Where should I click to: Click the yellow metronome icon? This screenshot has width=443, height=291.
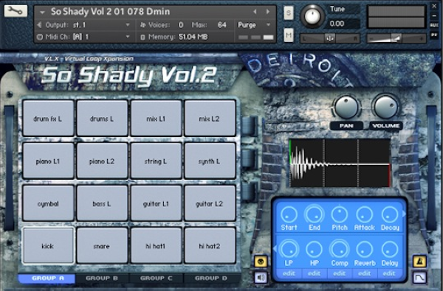pyautogui.click(x=419, y=262)
